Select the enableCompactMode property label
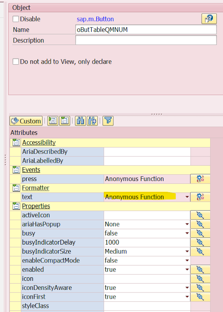 coord(51,261)
